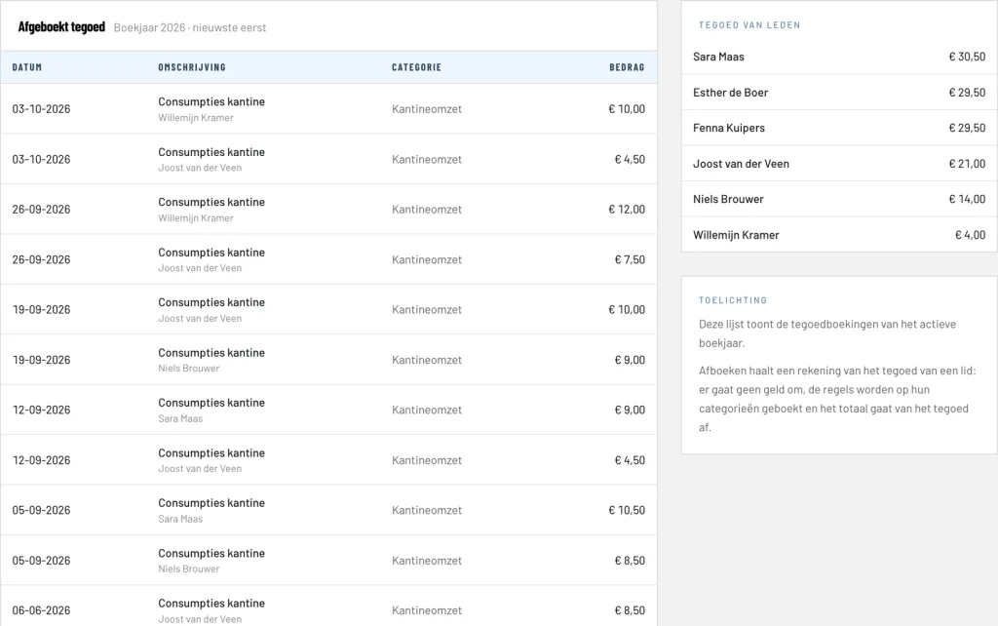Select the € 12,00 amount in the table

(627, 210)
